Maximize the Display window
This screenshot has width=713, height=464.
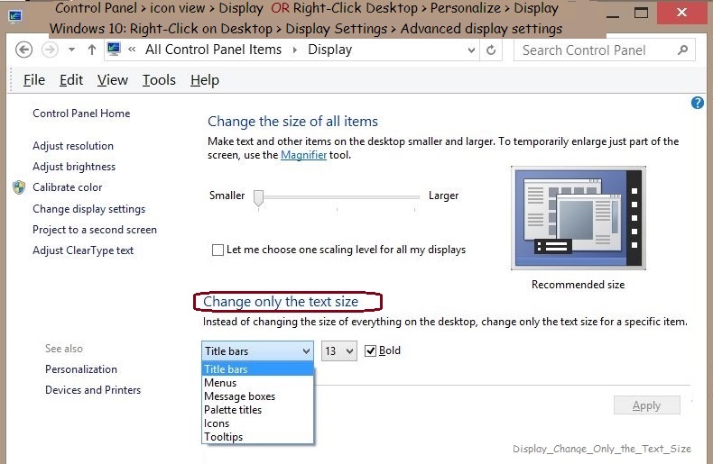(641, 13)
